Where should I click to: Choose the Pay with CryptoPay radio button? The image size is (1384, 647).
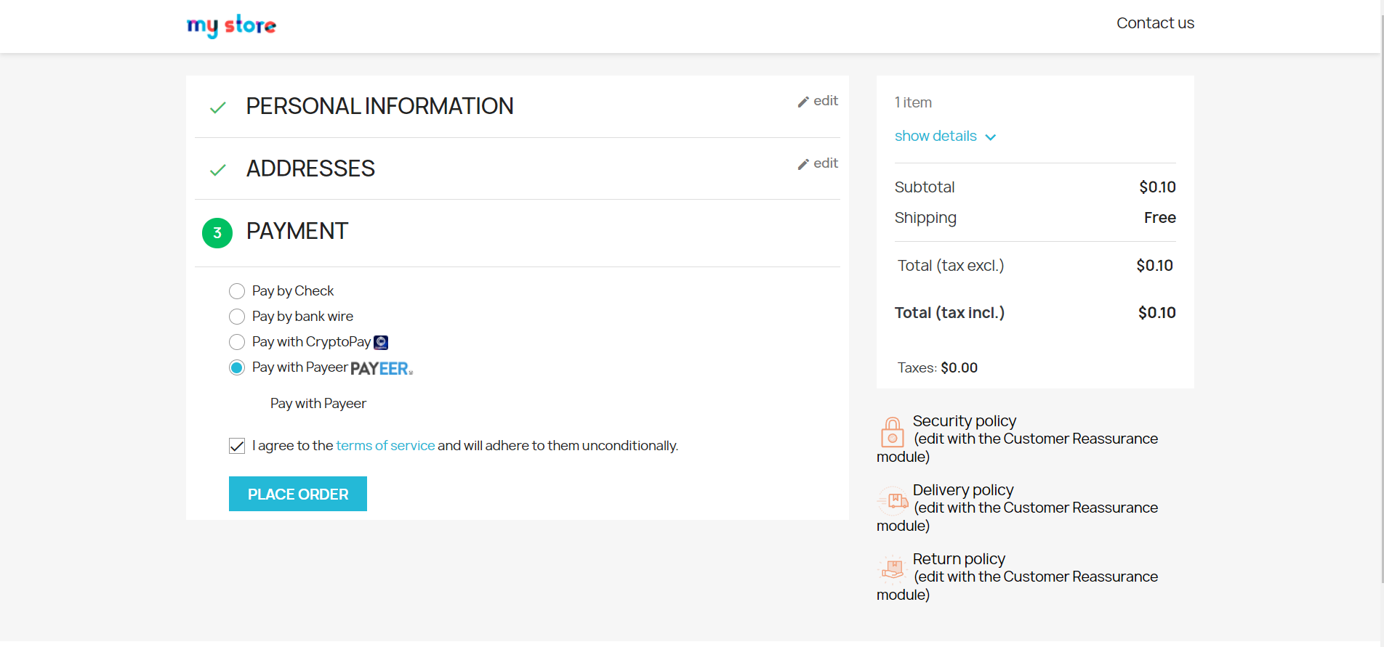237,342
